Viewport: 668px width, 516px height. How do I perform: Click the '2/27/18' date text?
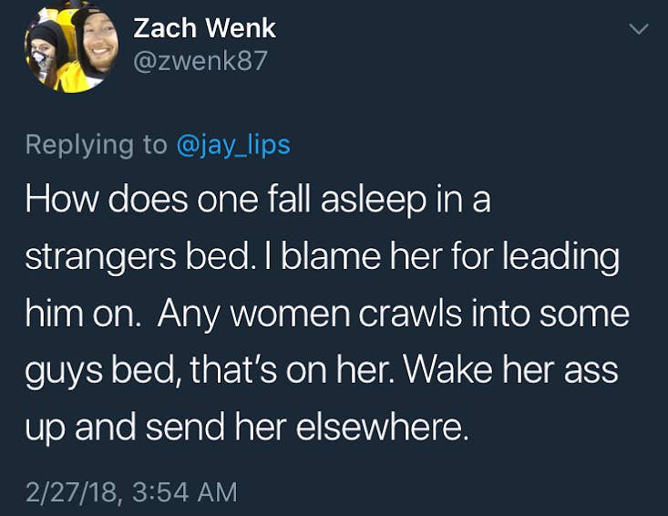pyautogui.click(x=73, y=492)
